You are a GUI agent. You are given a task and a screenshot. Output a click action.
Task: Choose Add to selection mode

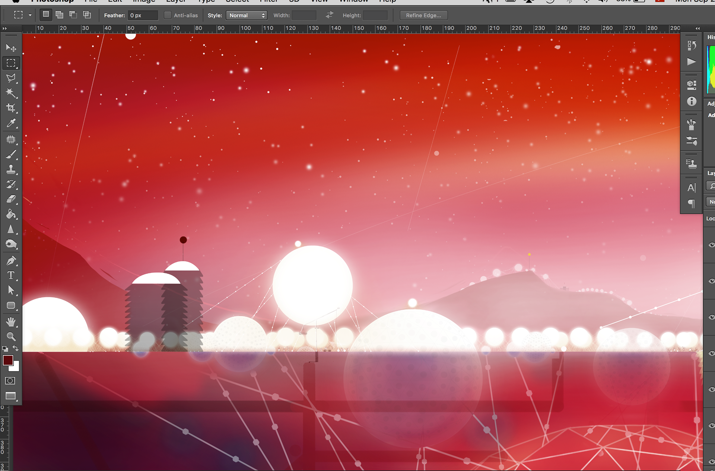[59, 15]
